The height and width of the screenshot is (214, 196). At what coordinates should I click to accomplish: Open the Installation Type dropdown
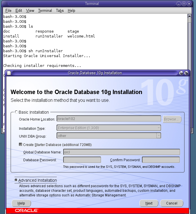click(109, 128)
